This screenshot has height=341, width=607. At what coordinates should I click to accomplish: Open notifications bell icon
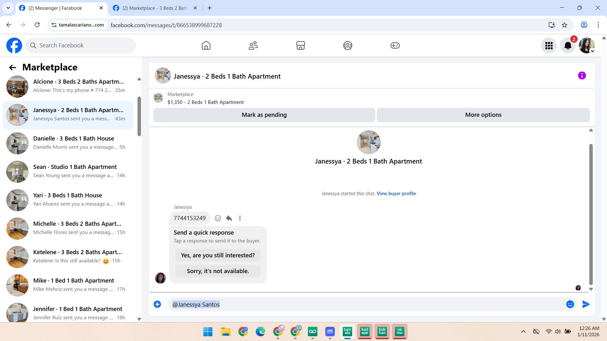click(567, 46)
